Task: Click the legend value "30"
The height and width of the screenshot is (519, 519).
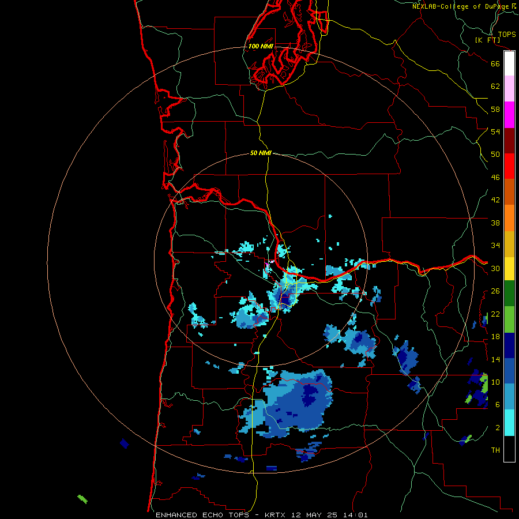Action: tap(495, 268)
